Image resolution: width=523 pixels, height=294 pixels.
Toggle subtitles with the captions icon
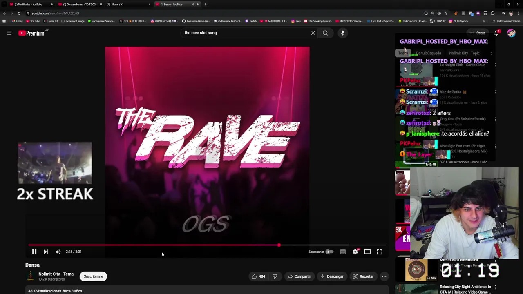(x=343, y=252)
